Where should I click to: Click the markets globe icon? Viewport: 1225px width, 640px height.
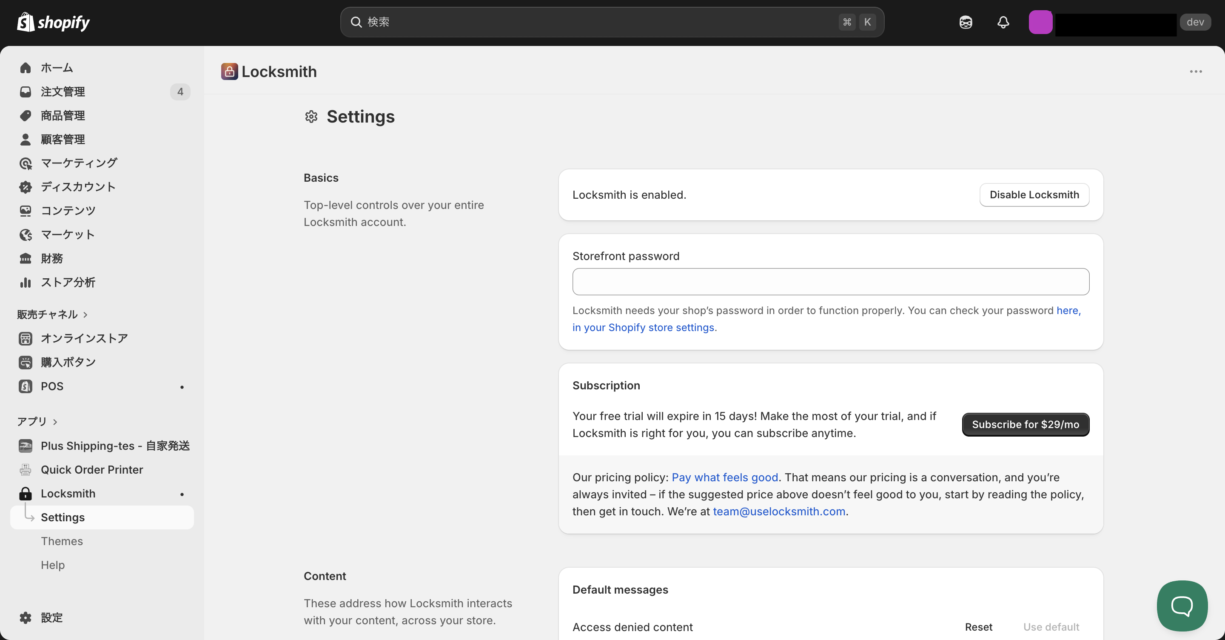pyautogui.click(x=26, y=234)
